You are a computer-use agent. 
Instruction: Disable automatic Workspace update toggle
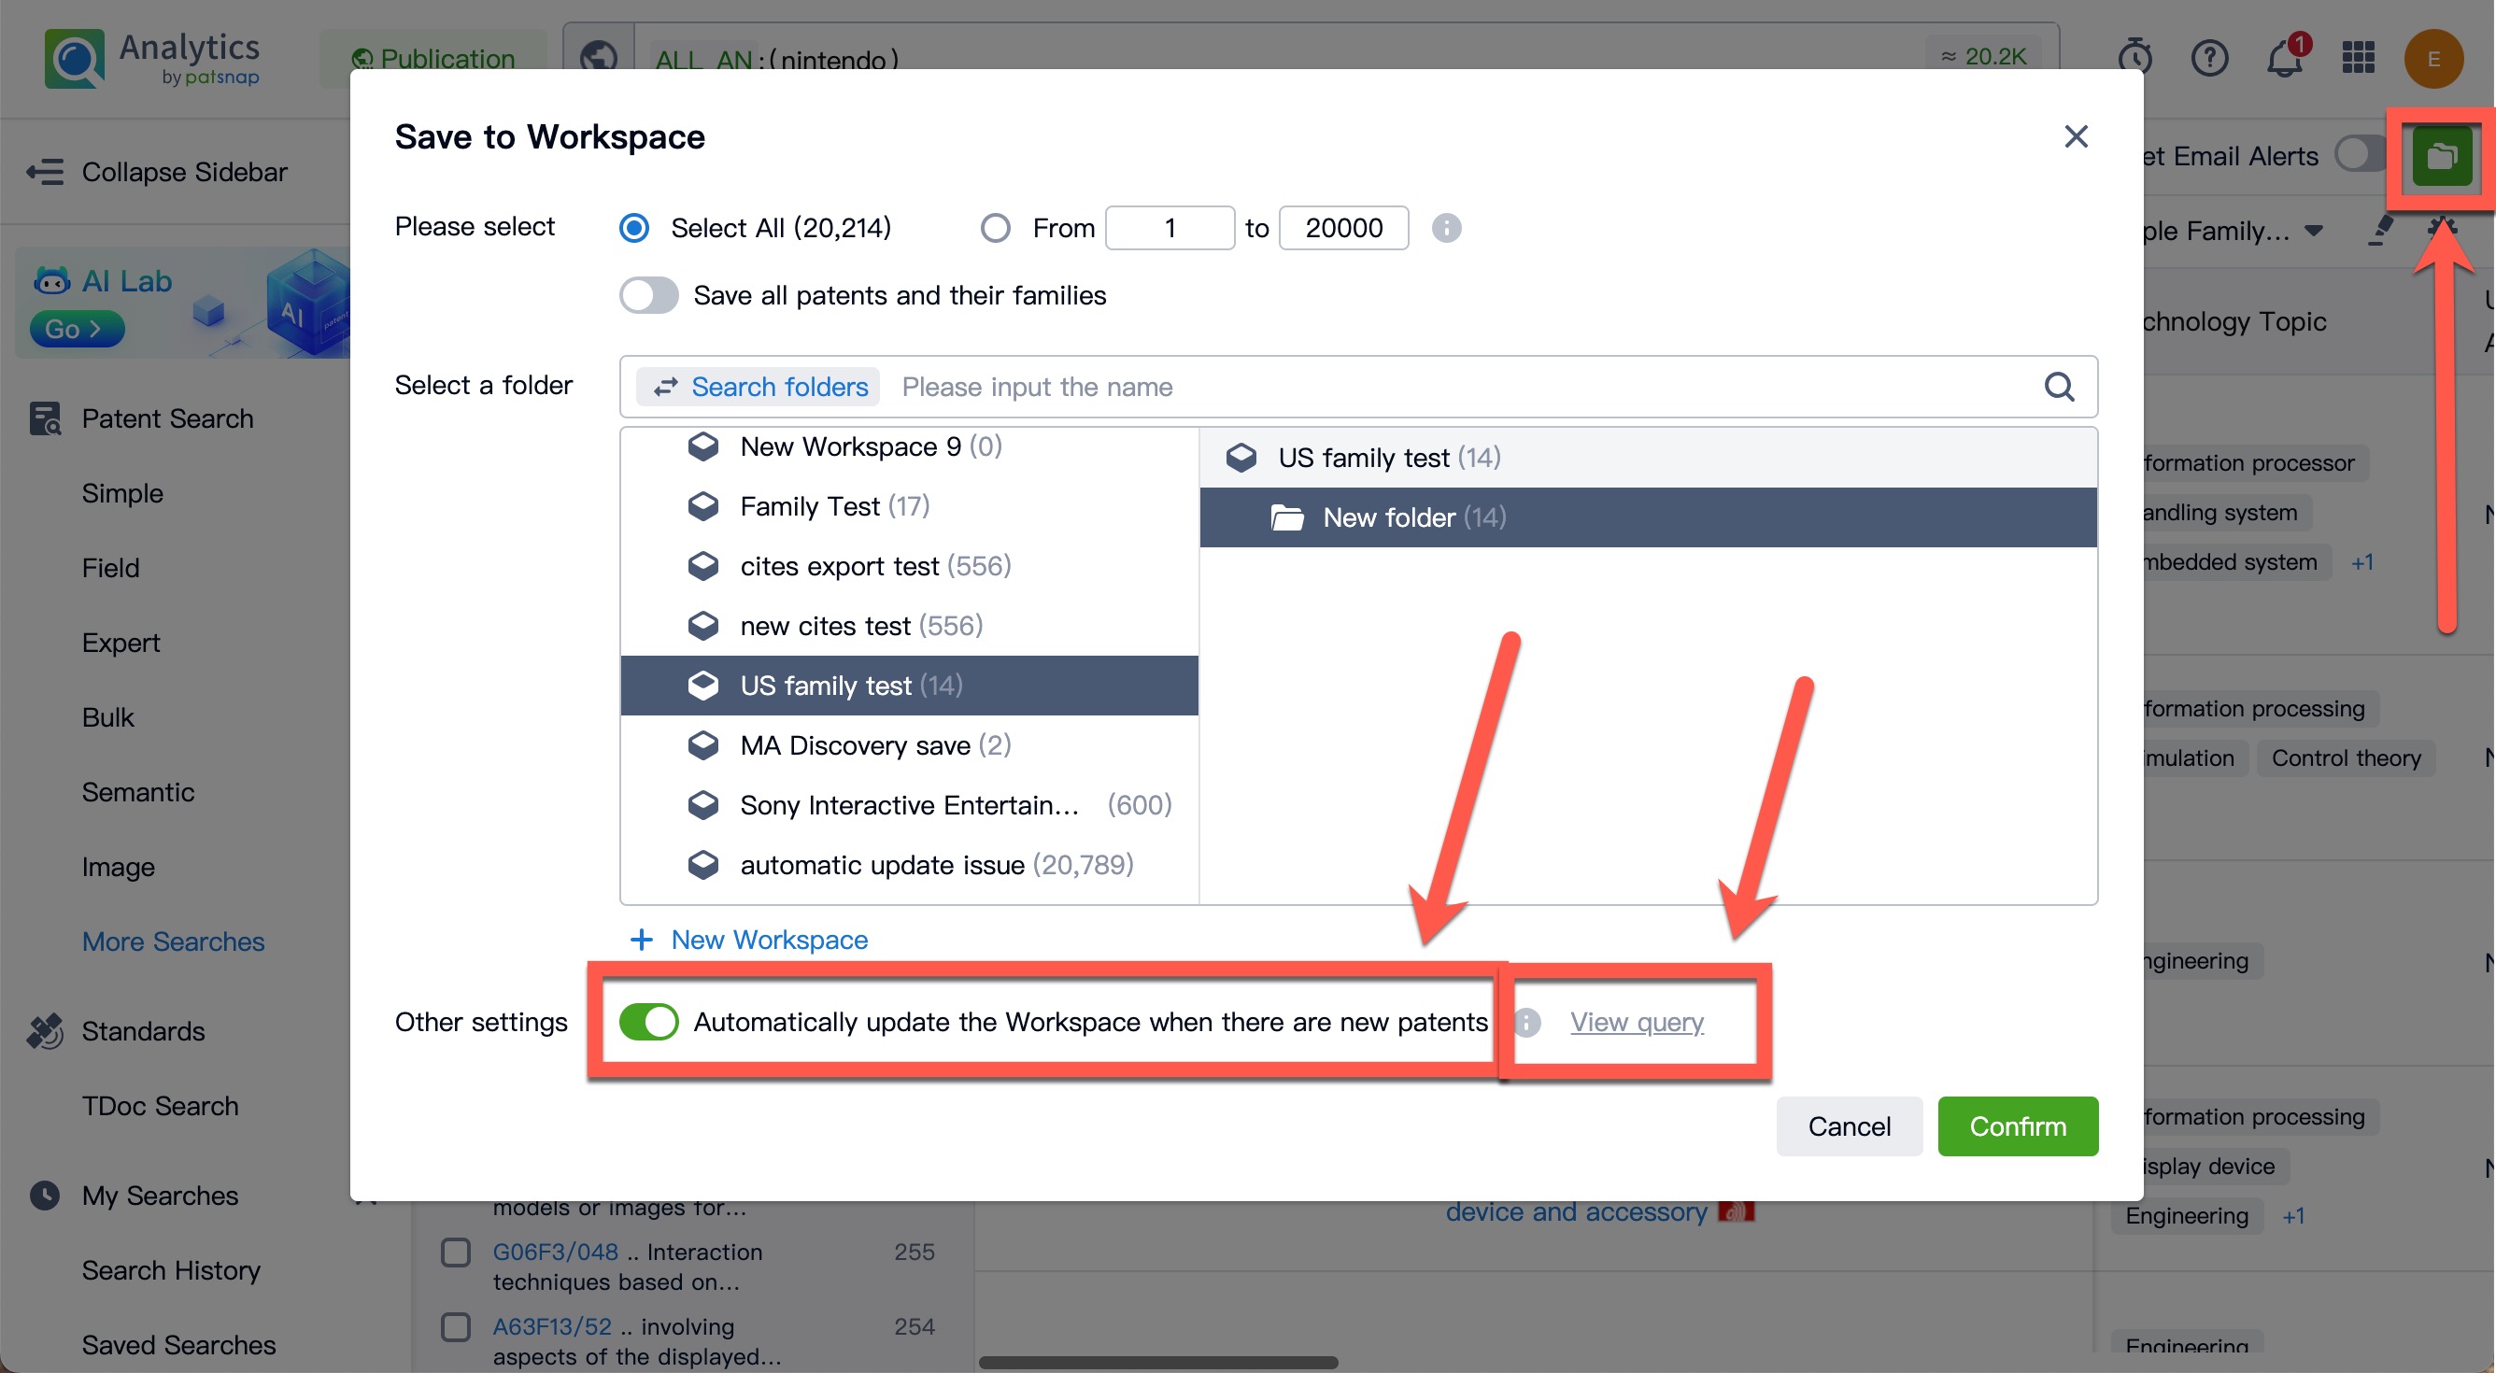click(648, 1022)
